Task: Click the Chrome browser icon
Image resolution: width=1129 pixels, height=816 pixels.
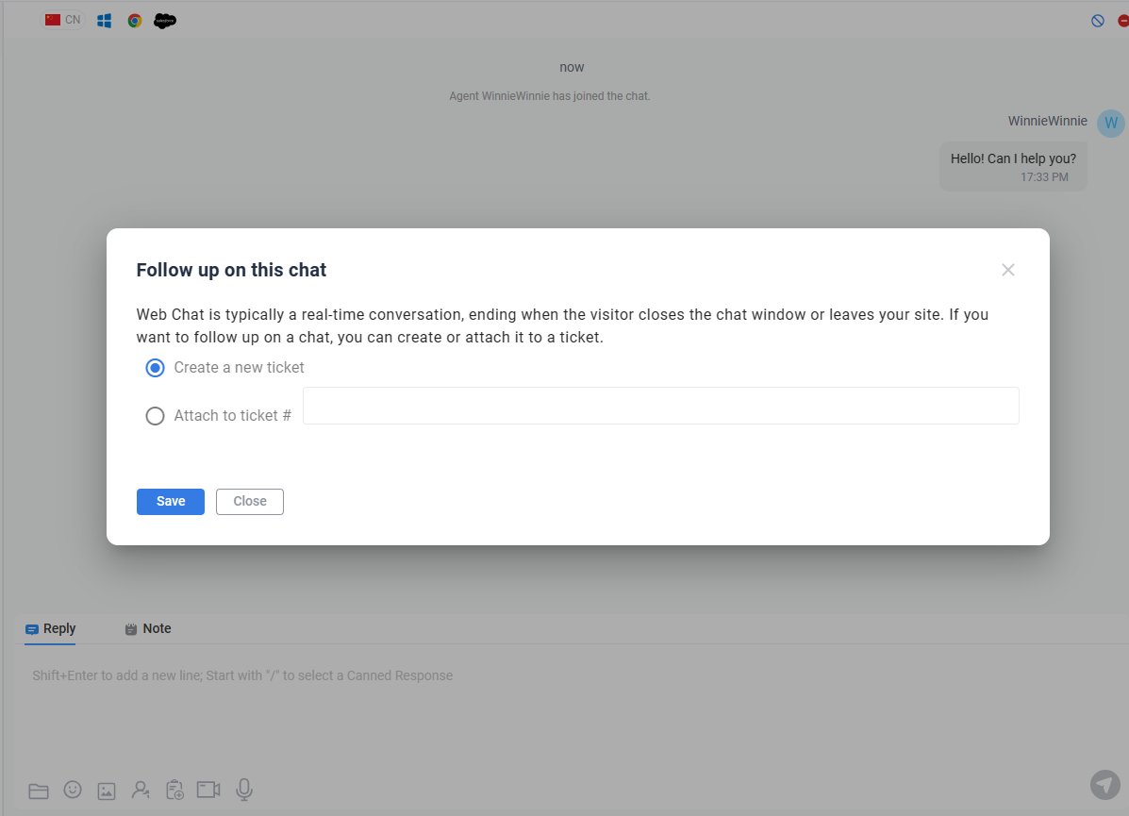Action: tap(135, 21)
